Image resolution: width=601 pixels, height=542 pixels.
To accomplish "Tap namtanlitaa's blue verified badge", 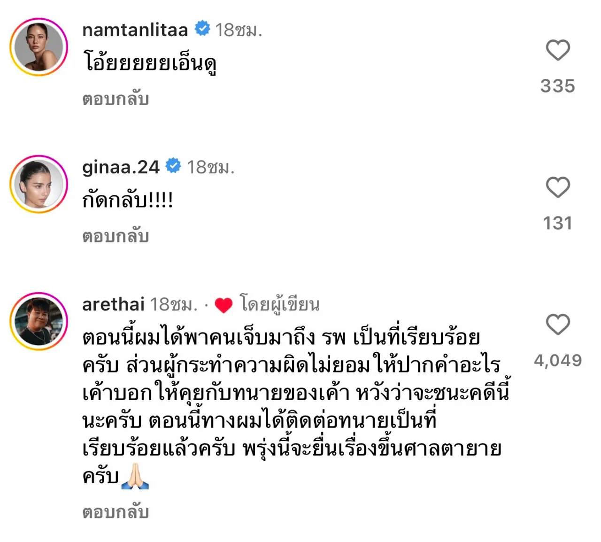I will [202, 29].
